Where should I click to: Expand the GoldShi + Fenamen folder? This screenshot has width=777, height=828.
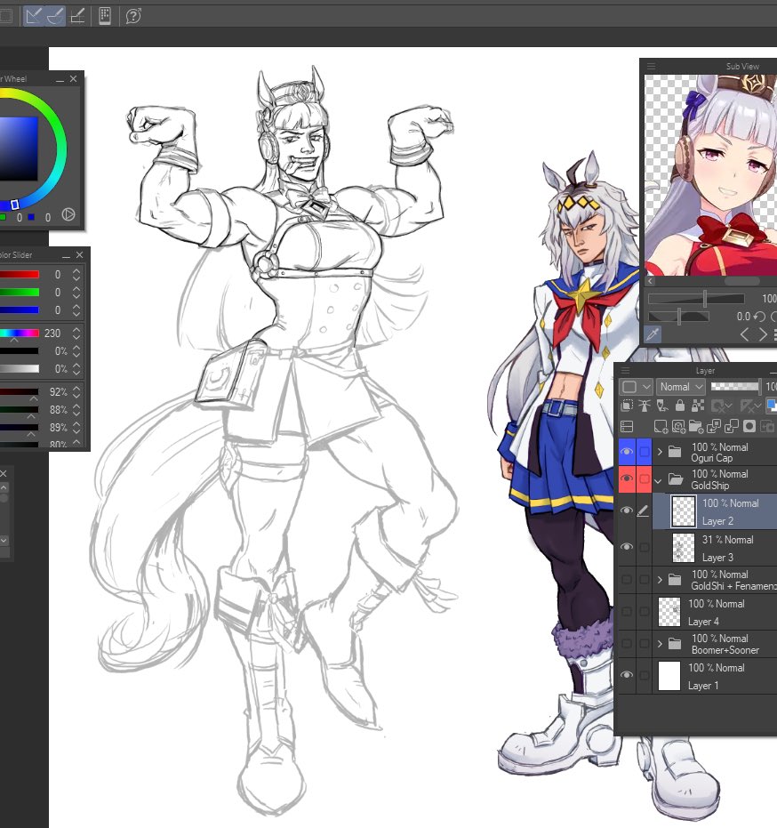click(x=660, y=580)
